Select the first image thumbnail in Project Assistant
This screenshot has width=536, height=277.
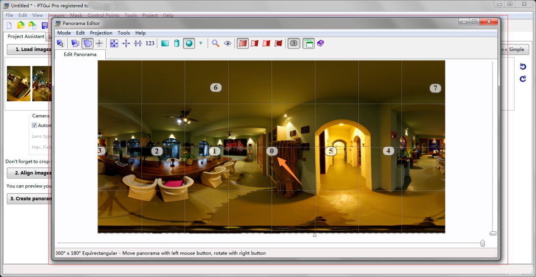pos(18,83)
